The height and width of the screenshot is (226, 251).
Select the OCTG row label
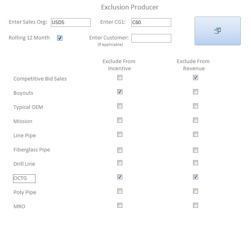click(24, 178)
